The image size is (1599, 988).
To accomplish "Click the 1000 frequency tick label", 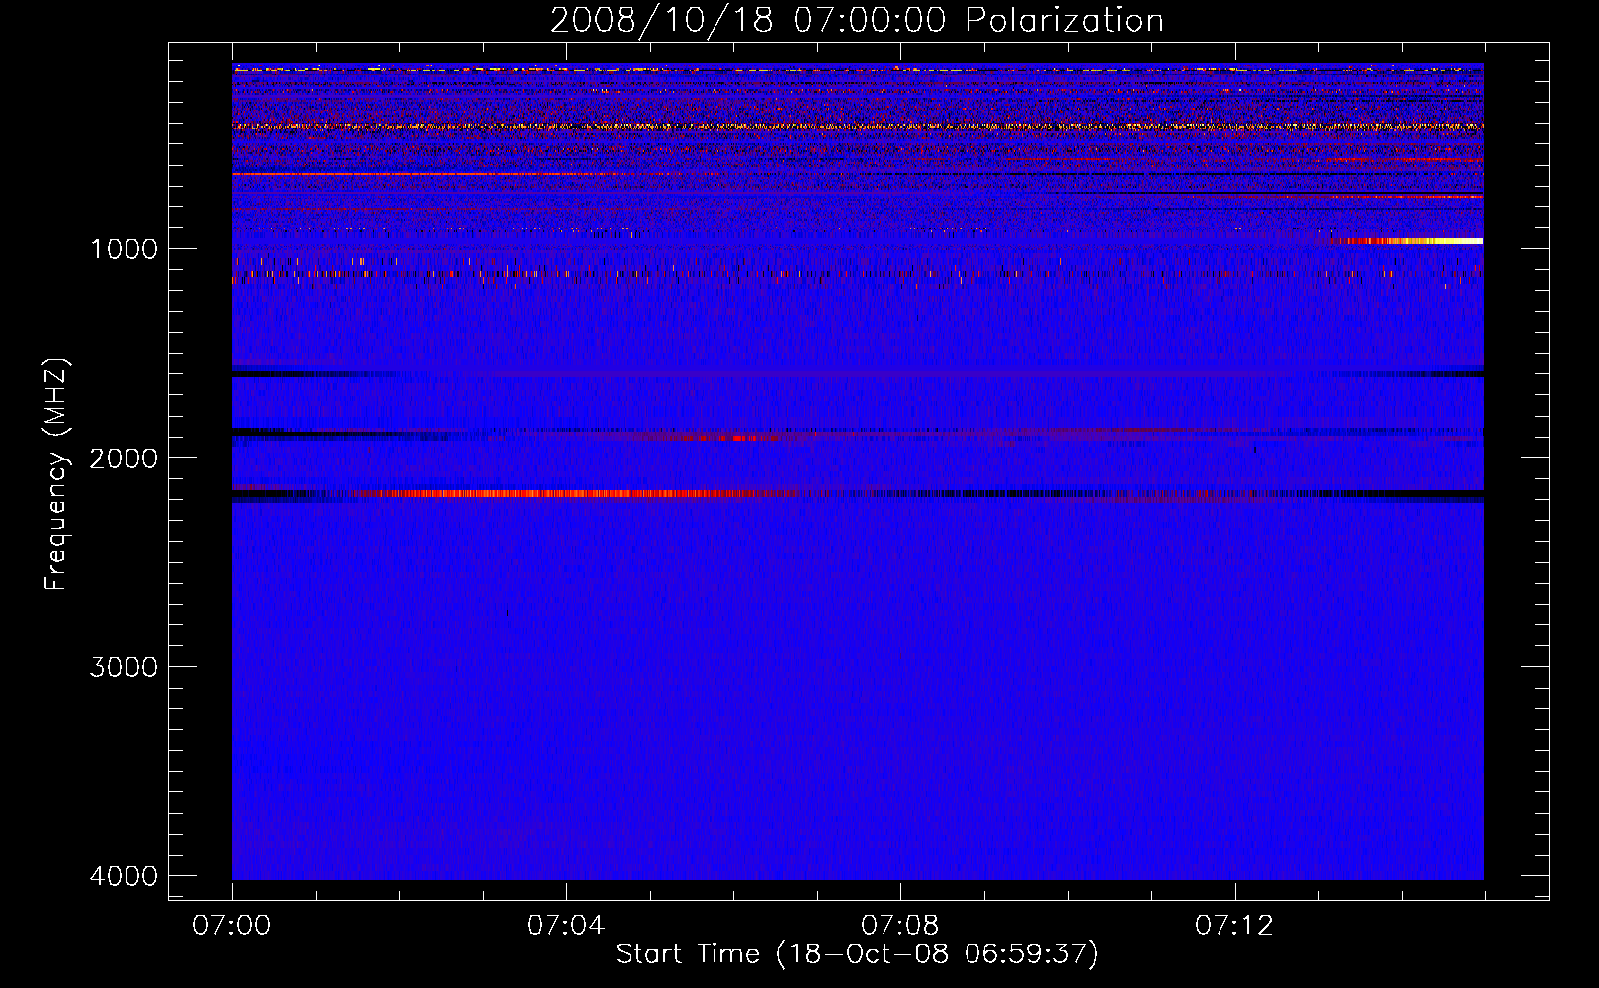I will click(x=124, y=249).
